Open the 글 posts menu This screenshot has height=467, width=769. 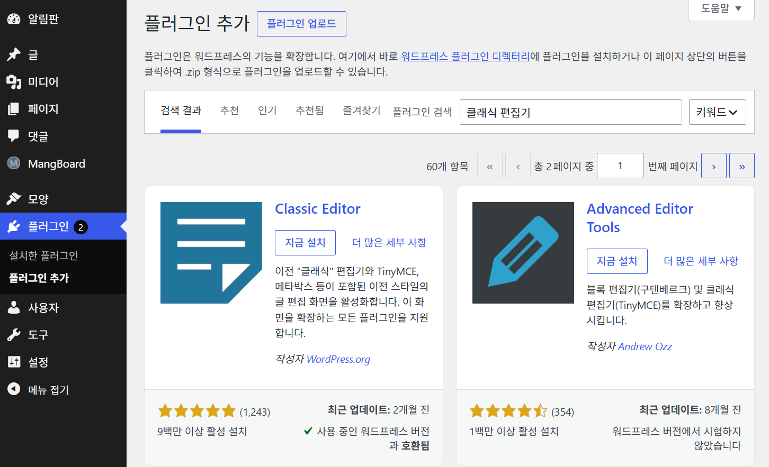[33, 54]
